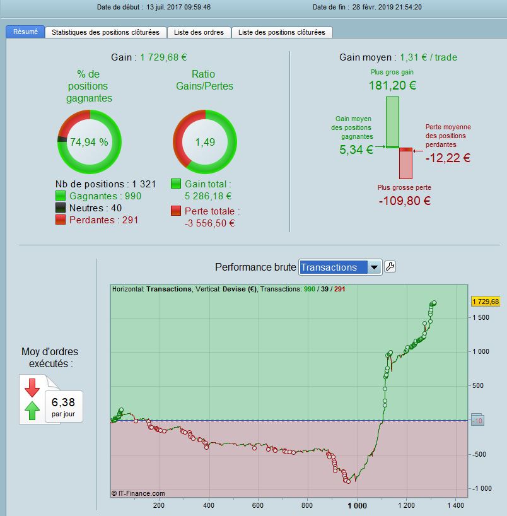Click the -12,22 € average loss value
This screenshot has height=516, width=507.
click(448, 158)
